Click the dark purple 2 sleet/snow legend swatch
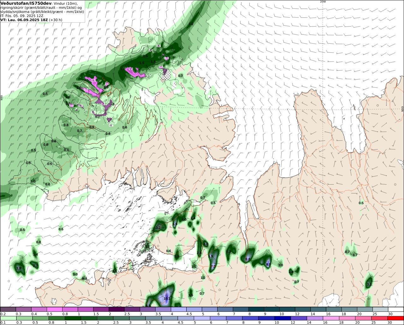 click(116, 309)
